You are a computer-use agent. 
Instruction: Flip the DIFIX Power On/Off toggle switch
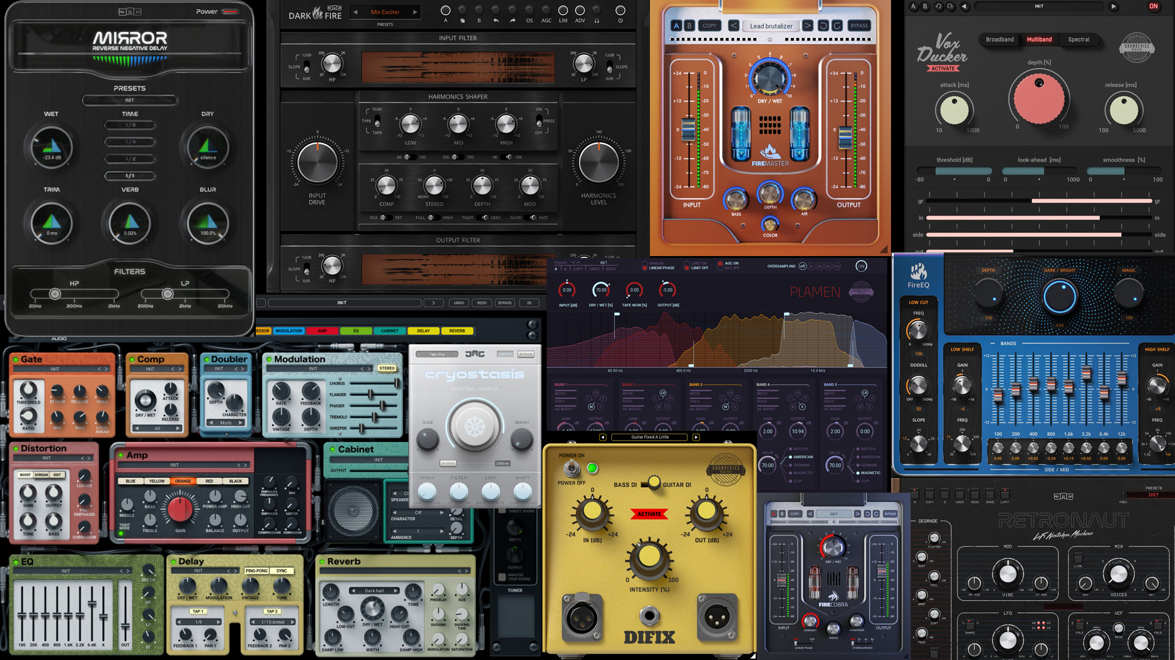pyautogui.click(x=572, y=469)
